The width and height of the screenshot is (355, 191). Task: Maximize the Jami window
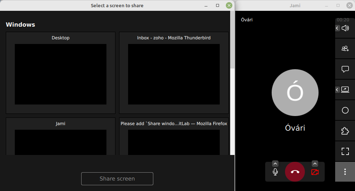click(338, 5)
